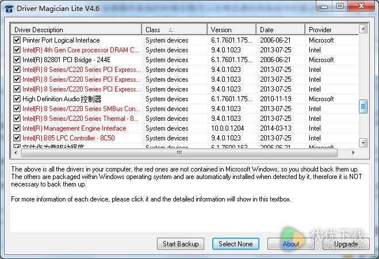The height and width of the screenshot is (259, 379).
Task: Click inside the driver information textbox
Action: click(x=190, y=199)
